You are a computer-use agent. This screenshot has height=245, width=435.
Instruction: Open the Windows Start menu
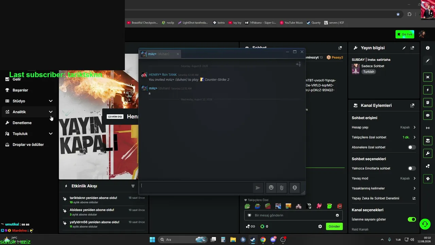152,240
